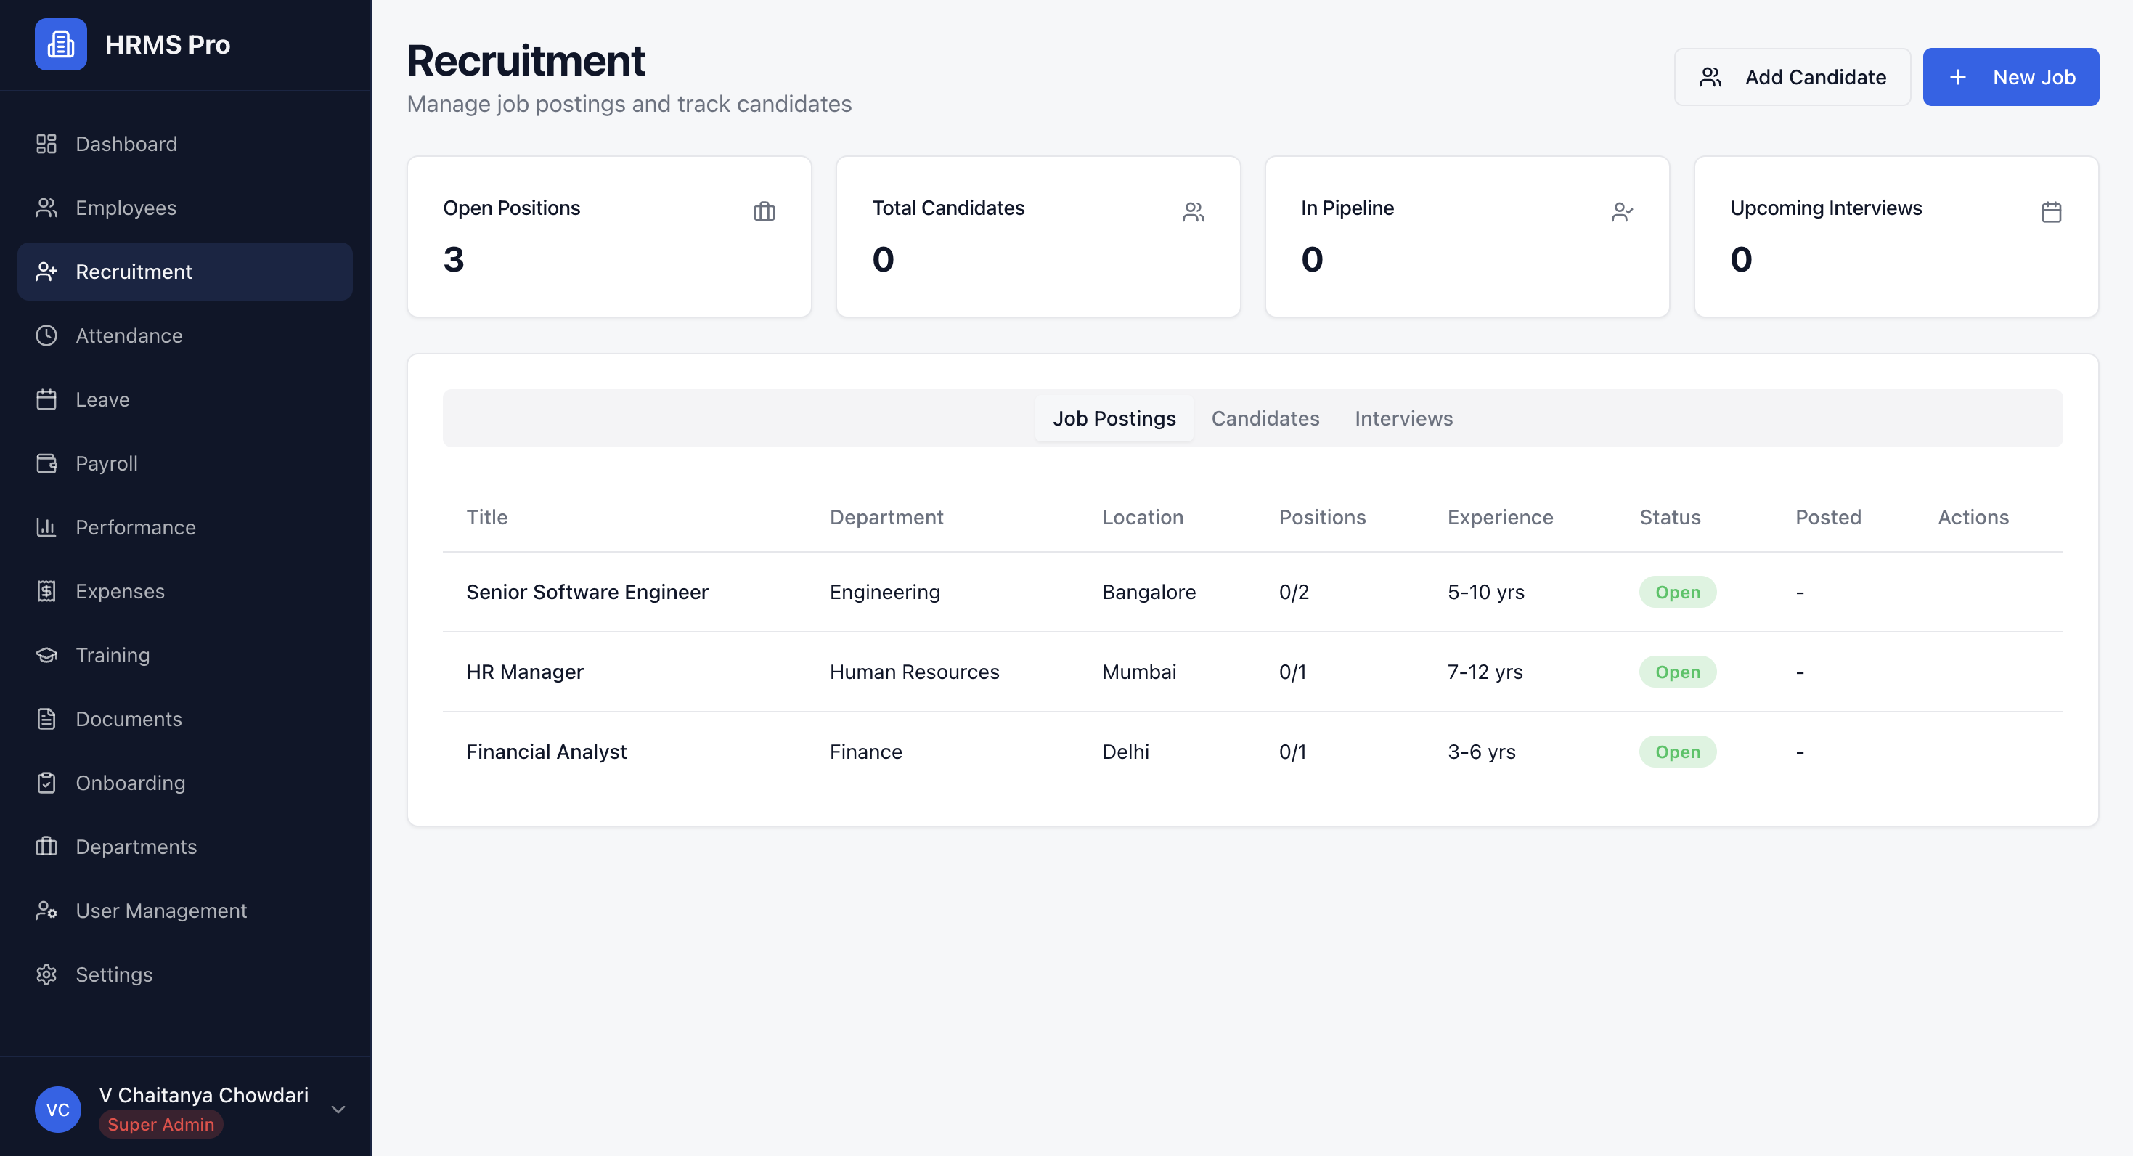Click the Bangalore location cell

point(1149,591)
